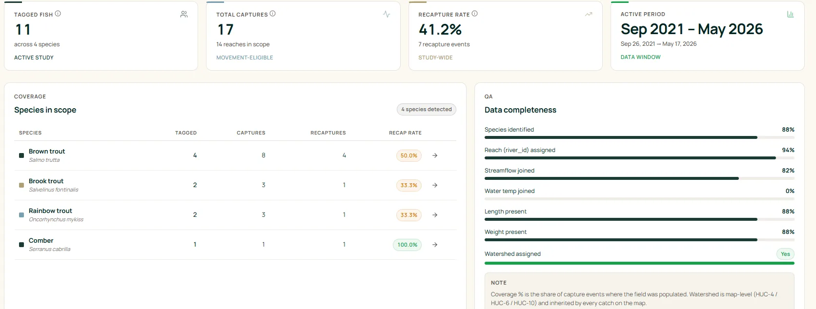Open Brown trout details arrow
816x309 pixels.
click(435, 155)
